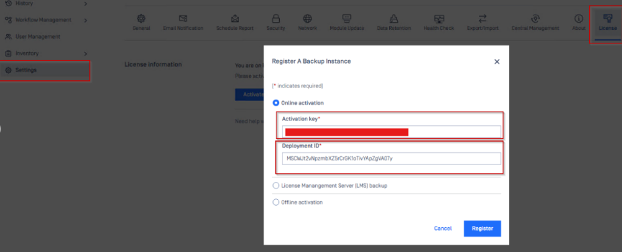The image size is (622, 252).
Task: Open Email Notification envelope icon
Action: (x=183, y=19)
